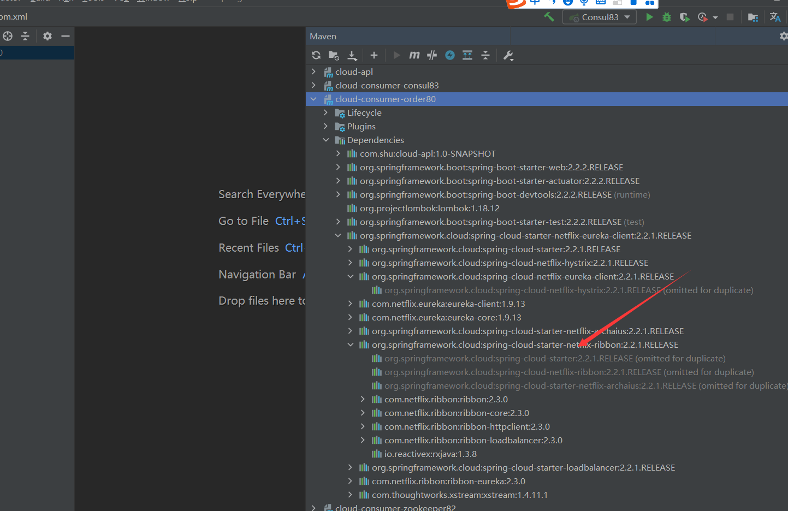788x511 pixels.
Task: Open the Maven panel settings gear
Action: (784, 36)
